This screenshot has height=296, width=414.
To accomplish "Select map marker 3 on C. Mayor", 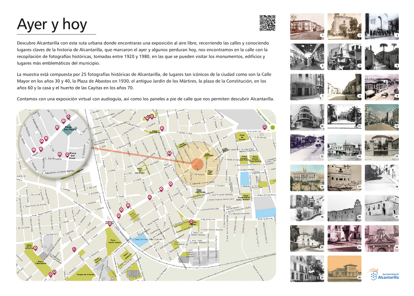I will point(41,149).
